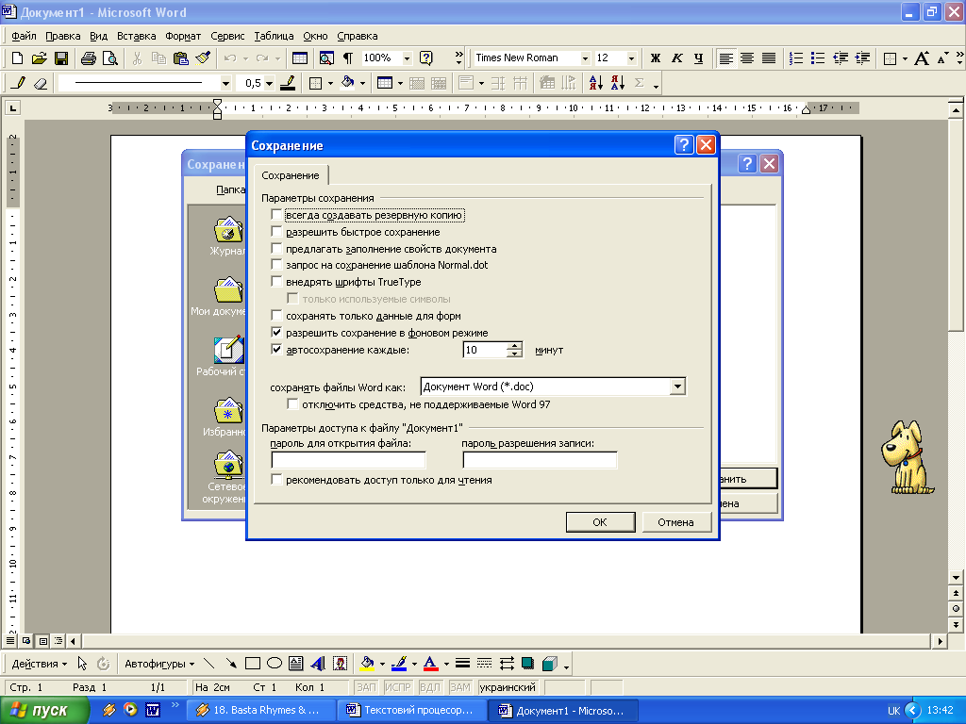
Task: Toggle prompt to save Normal.dot checkbox
Action: click(276, 265)
